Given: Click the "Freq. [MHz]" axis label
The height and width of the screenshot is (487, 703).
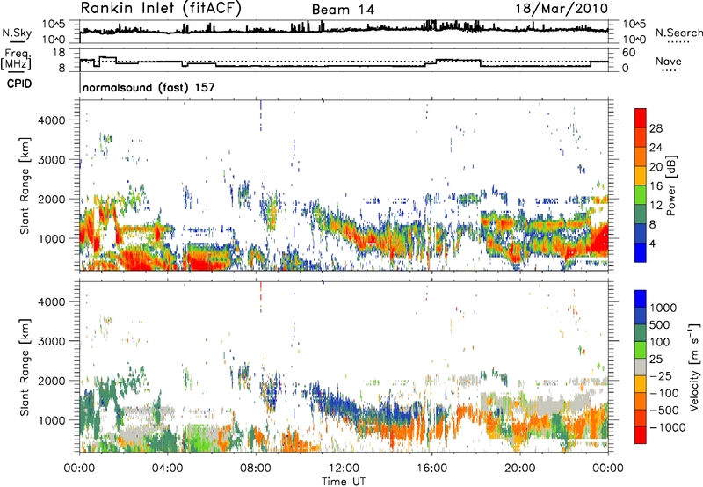Looking at the screenshot, I should [16, 59].
